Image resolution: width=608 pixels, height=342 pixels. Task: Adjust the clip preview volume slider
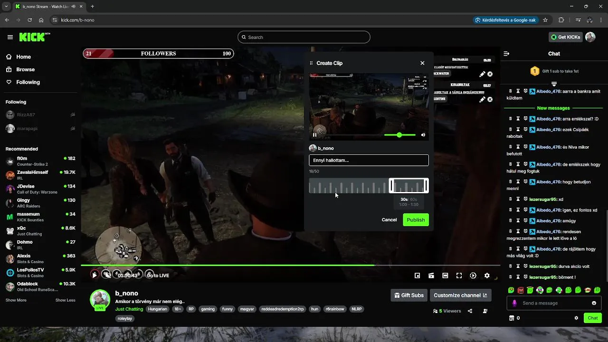399,135
